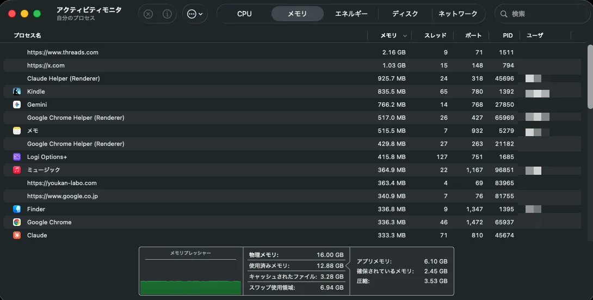Click PID value 27850
593x300 pixels.
coord(504,105)
